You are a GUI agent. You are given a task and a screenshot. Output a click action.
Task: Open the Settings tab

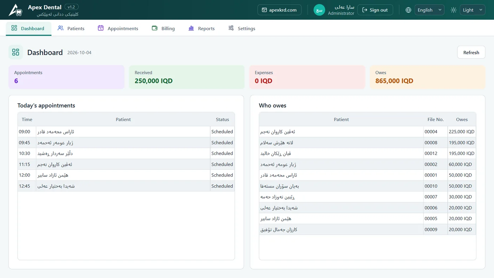(x=242, y=29)
